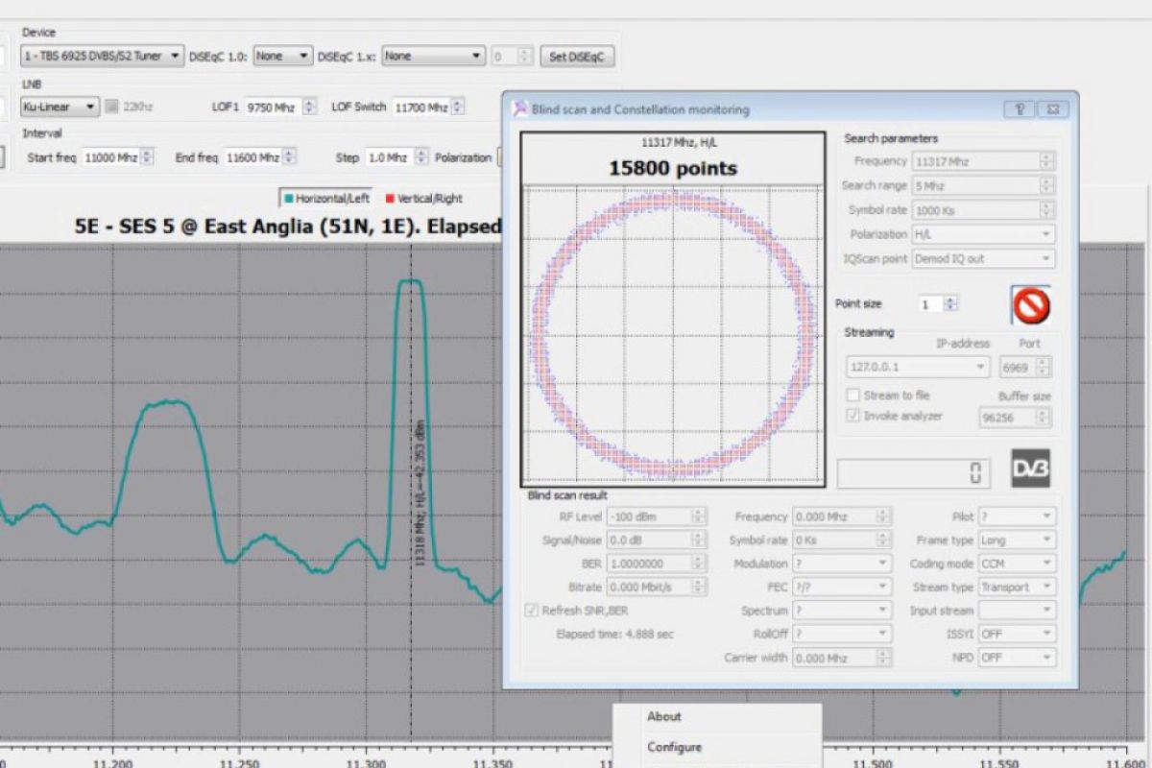Select About in the context menu
This screenshot has width=1152, height=768.
663,716
